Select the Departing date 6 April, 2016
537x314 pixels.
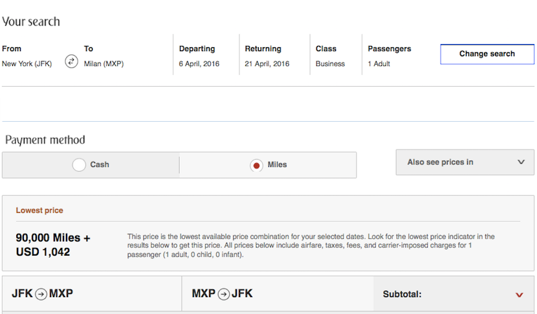click(199, 64)
